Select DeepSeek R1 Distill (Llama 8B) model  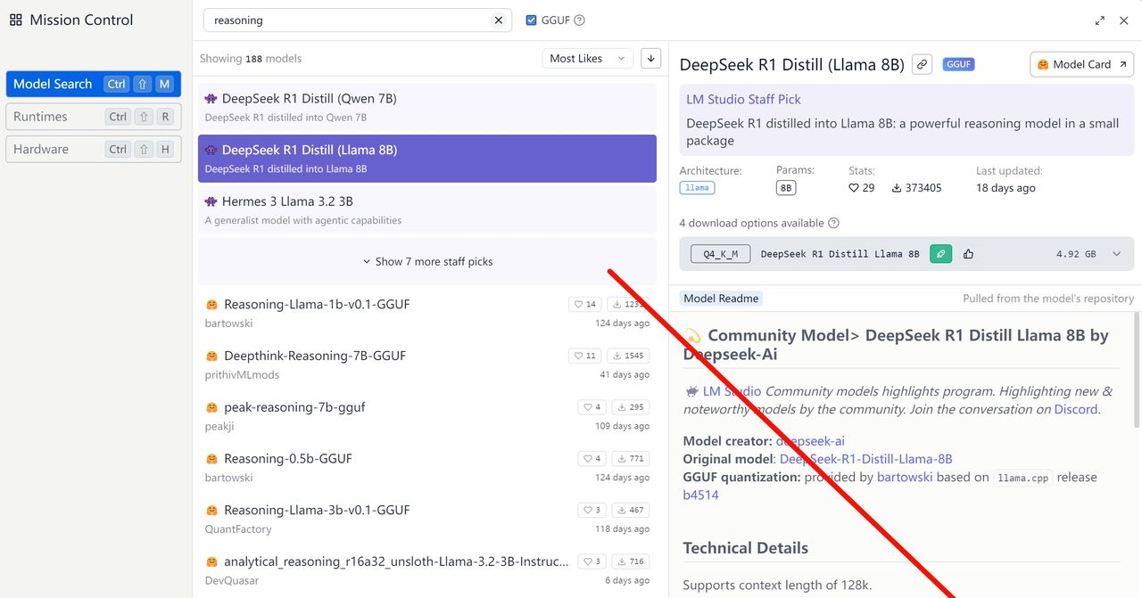(427, 159)
